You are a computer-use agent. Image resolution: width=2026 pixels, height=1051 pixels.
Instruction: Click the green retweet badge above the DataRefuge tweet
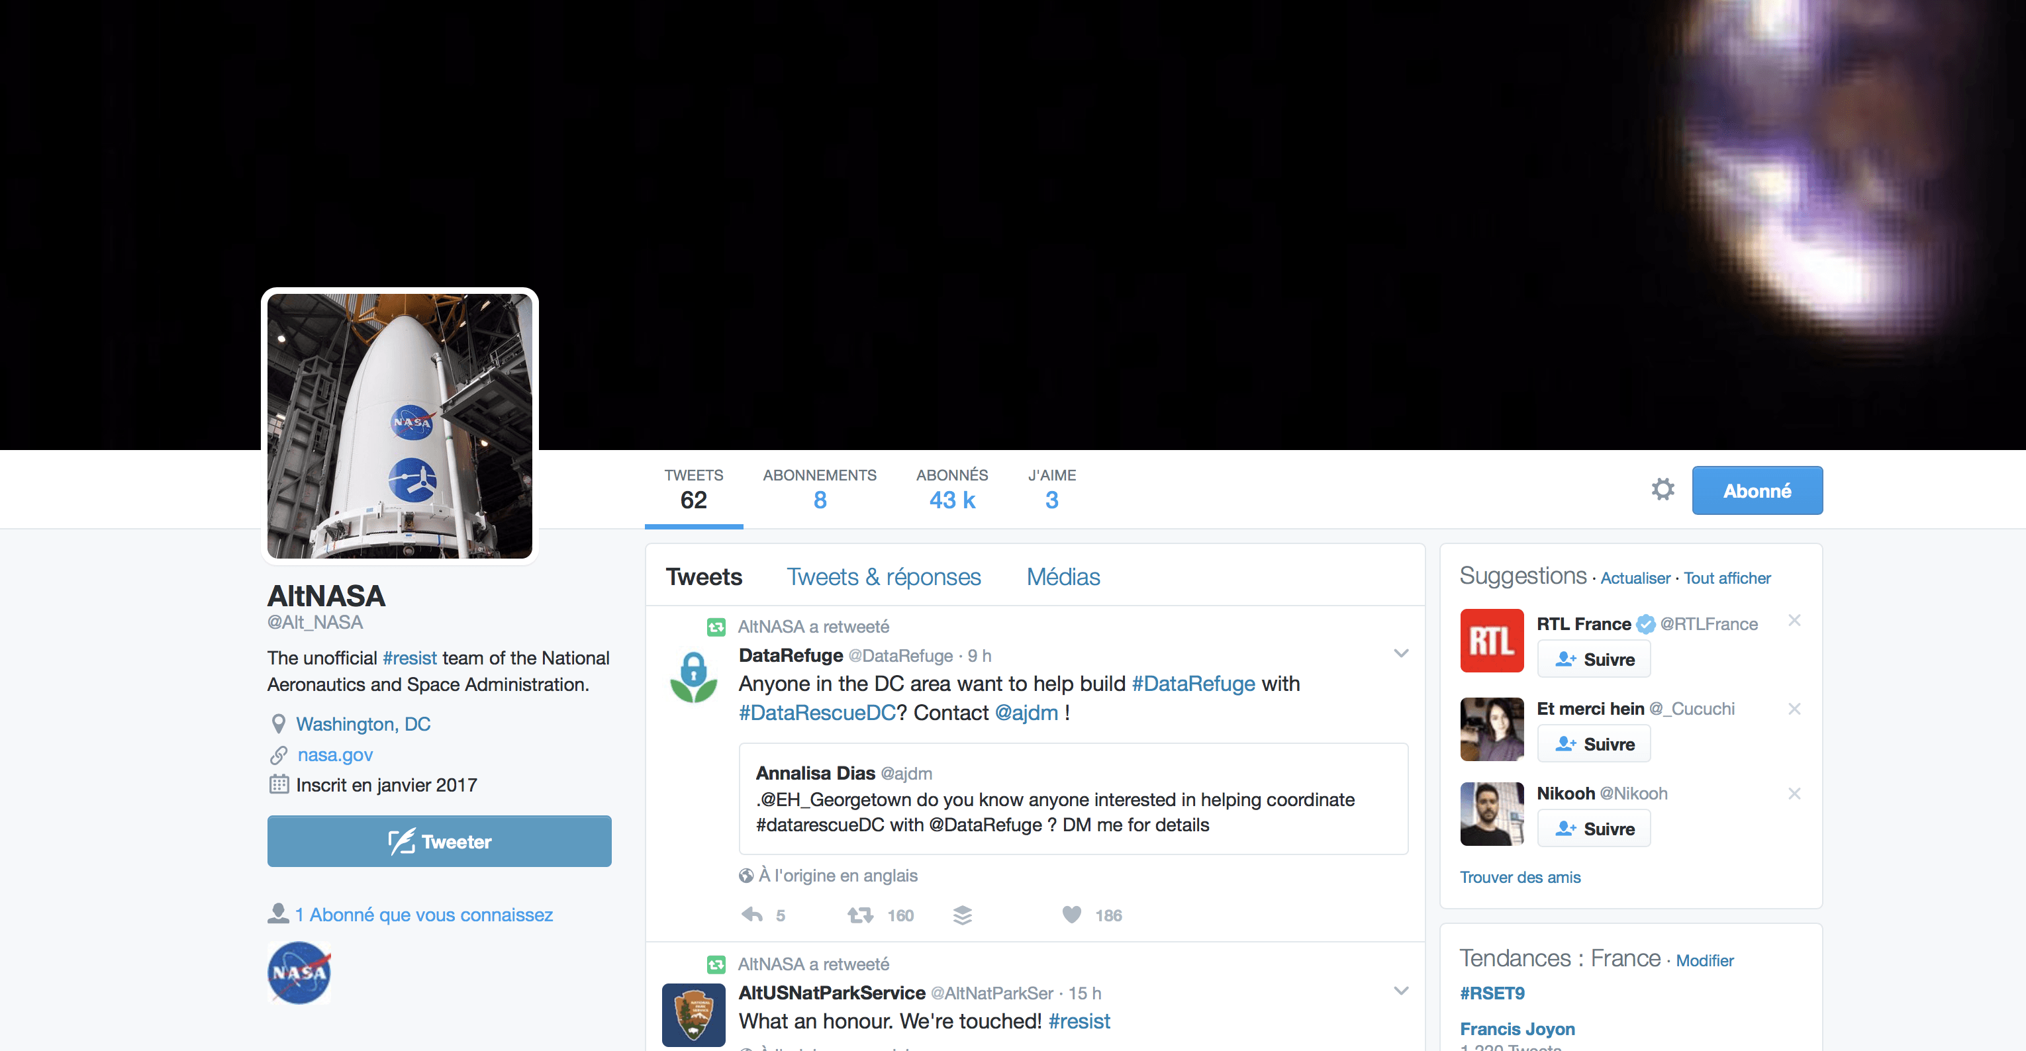pyautogui.click(x=716, y=627)
